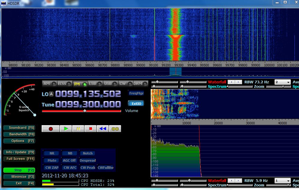Click upper red Waterfall label

(217, 82)
